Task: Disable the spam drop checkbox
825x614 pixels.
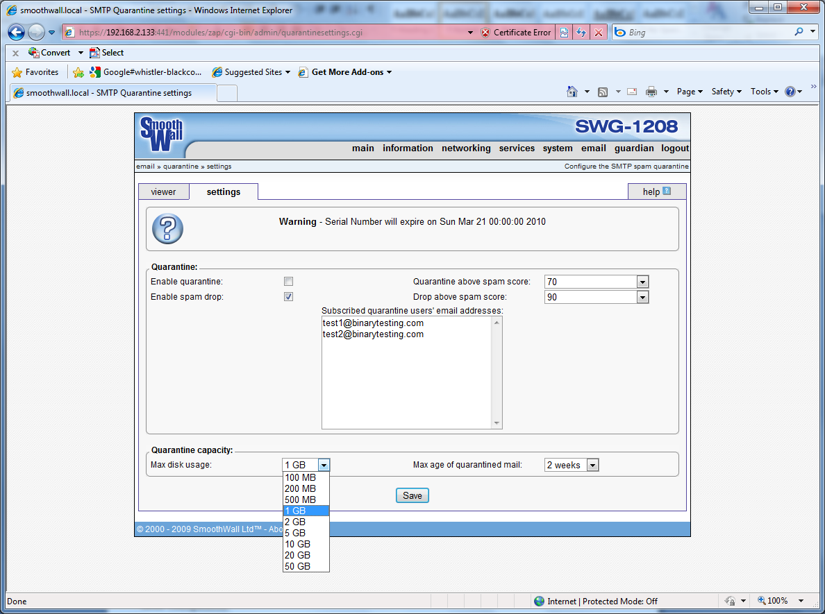Action: click(x=288, y=297)
